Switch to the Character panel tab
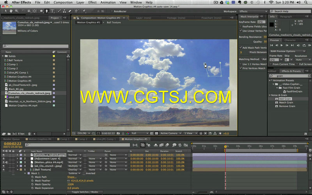Viewport: 312px width, 195px height. [290, 40]
